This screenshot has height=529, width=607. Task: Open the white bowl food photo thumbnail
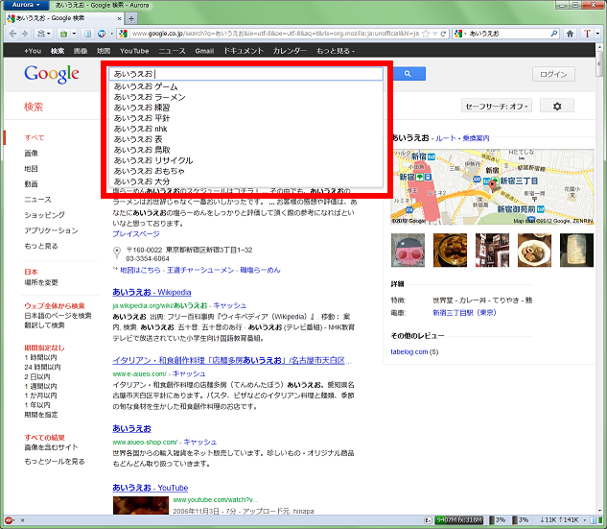(534, 250)
